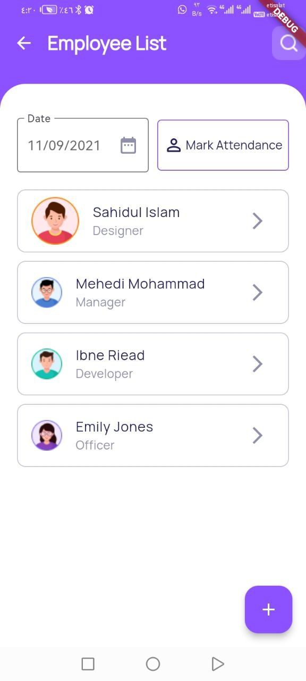Tap the plus floating add button

pos(268,609)
